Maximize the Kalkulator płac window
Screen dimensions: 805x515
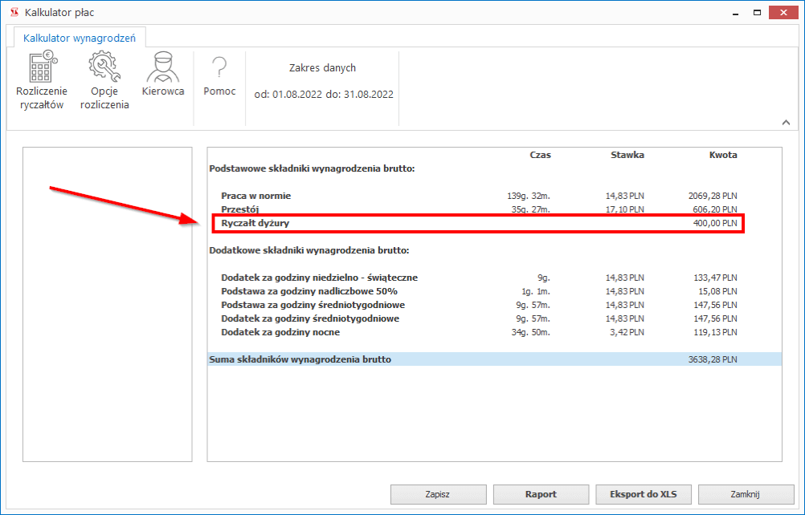click(x=756, y=12)
